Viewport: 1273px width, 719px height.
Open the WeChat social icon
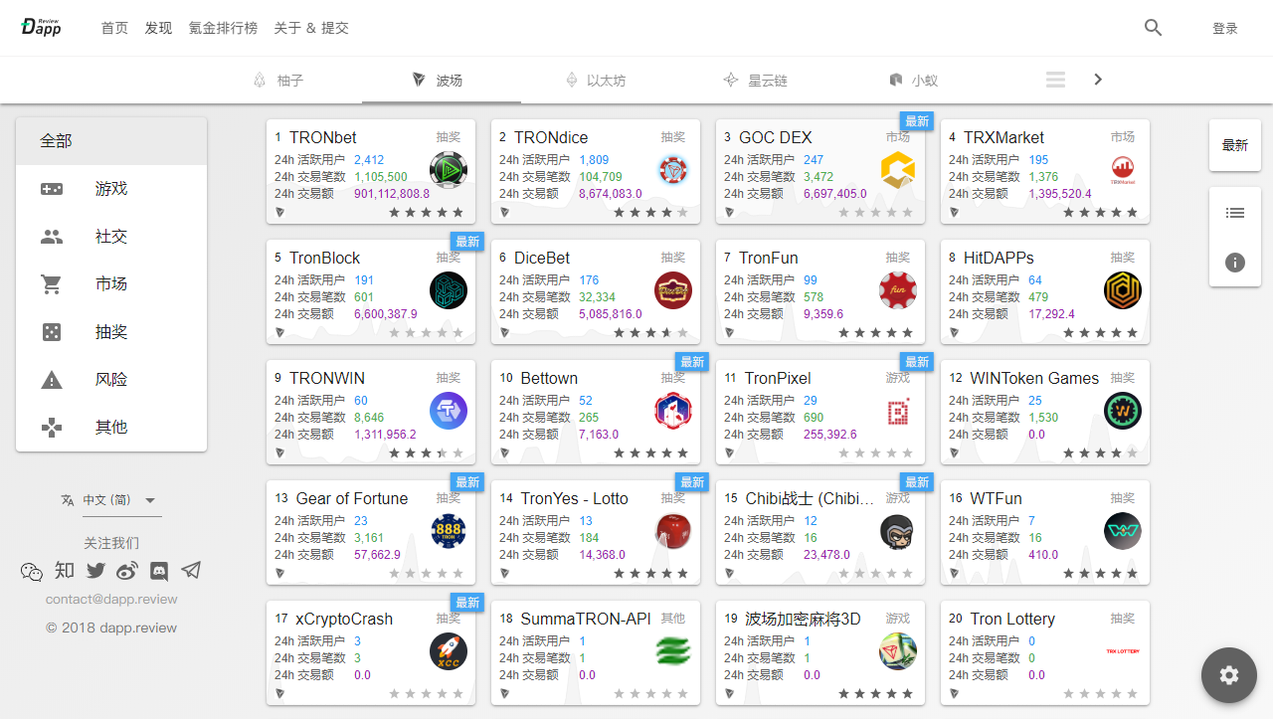tap(32, 571)
